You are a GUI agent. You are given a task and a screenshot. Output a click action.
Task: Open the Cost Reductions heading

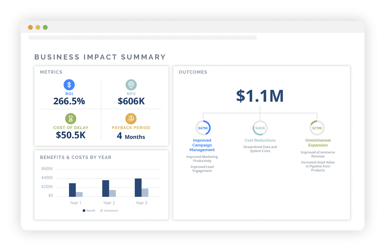click(260, 141)
